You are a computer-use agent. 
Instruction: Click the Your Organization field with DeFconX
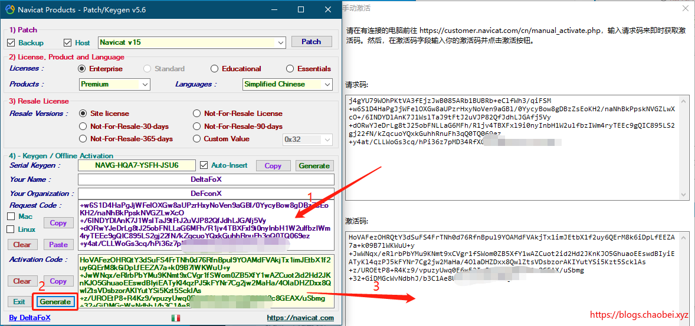click(x=206, y=194)
